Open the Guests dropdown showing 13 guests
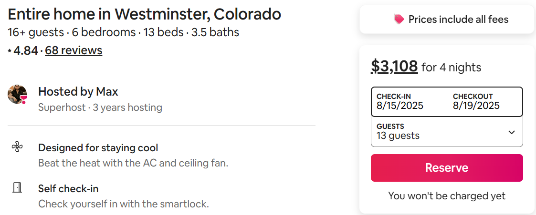 pyautogui.click(x=439, y=131)
